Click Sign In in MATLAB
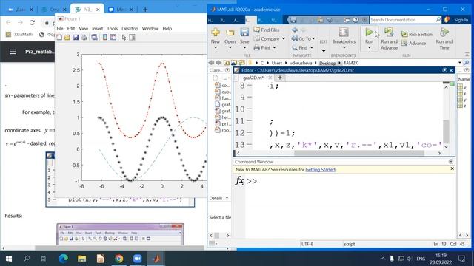Image resolution: width=474 pixels, height=266 pixels. (x=461, y=20)
